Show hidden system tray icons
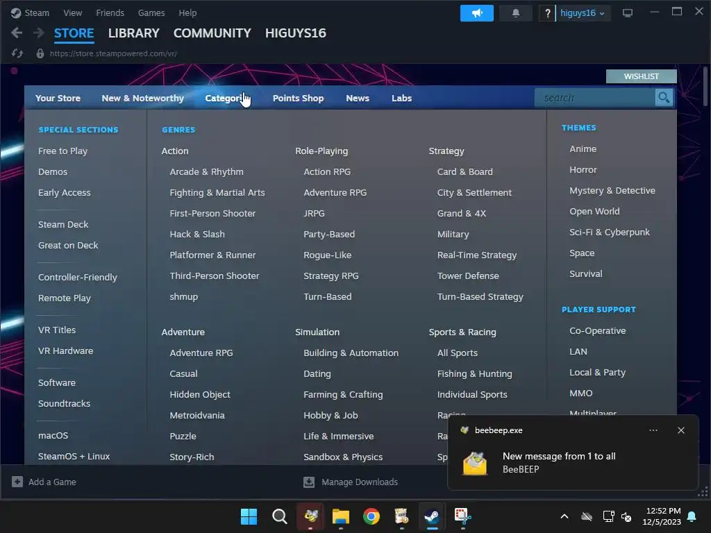This screenshot has height=533, width=711. pyautogui.click(x=564, y=516)
